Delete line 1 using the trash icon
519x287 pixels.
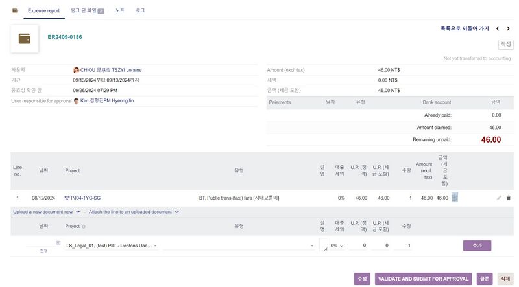[x=508, y=198]
